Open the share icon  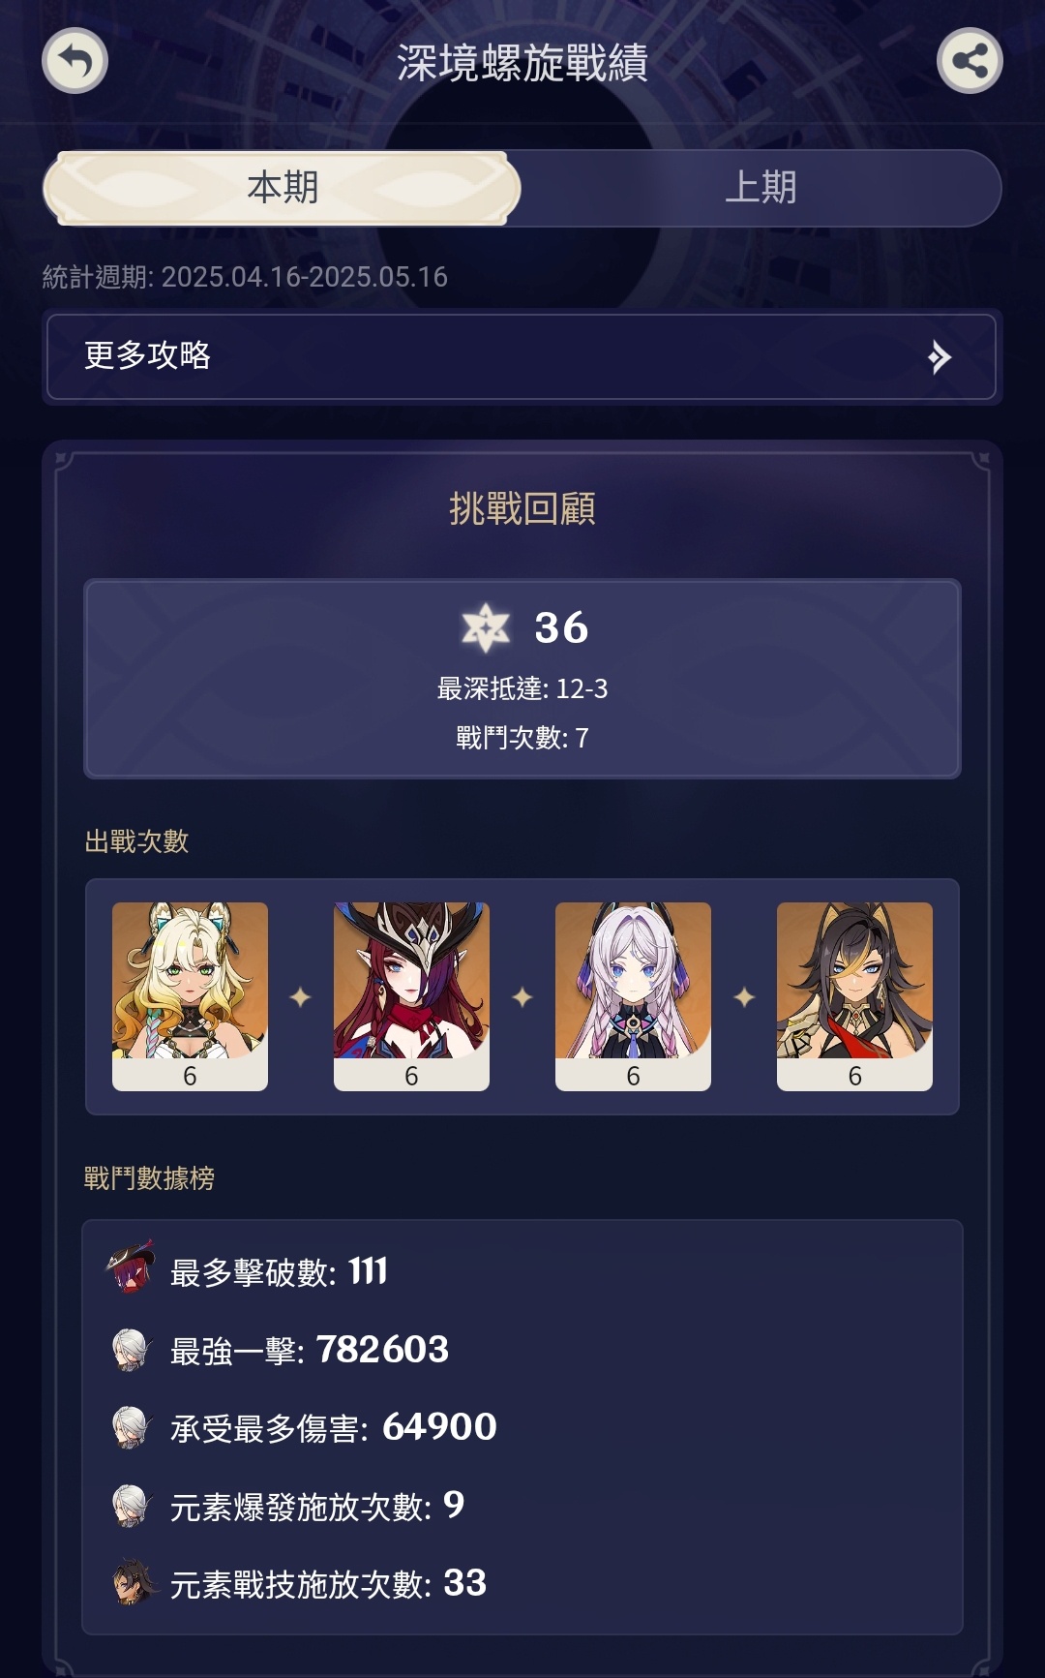[970, 61]
